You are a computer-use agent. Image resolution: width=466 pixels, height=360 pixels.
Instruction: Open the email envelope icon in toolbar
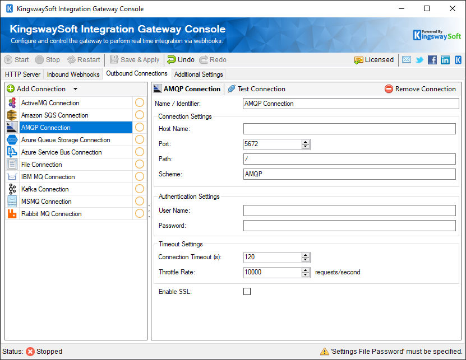tap(407, 60)
